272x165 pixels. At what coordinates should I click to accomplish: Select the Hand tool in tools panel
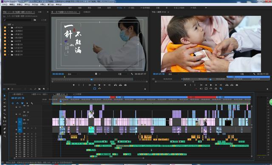click(5, 132)
